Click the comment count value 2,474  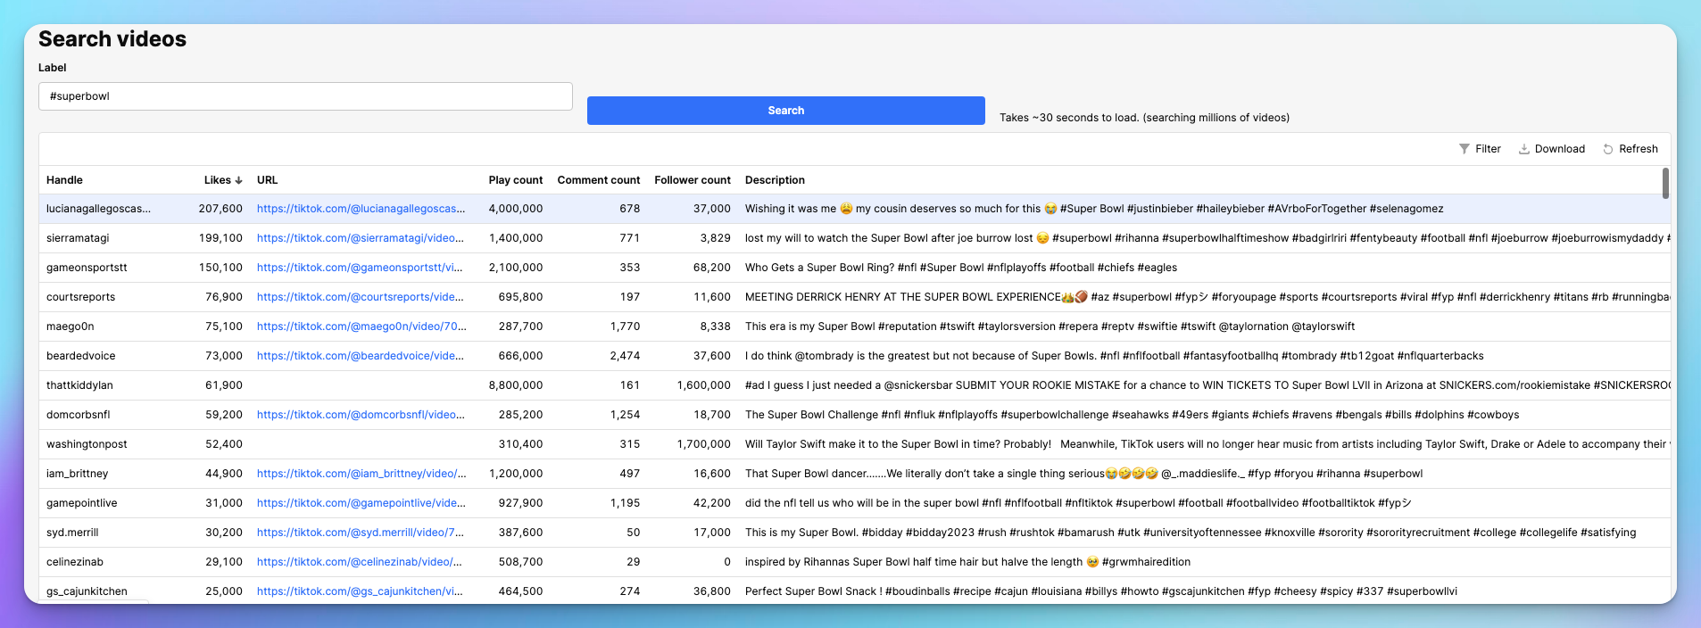625,356
